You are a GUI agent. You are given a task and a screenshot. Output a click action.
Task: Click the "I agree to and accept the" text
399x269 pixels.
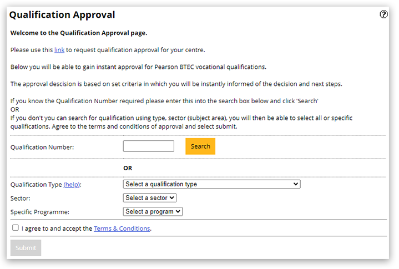coord(57,229)
